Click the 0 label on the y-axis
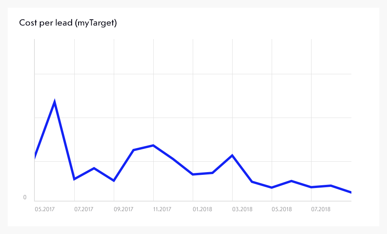This screenshot has height=234, width=387. 25,198
